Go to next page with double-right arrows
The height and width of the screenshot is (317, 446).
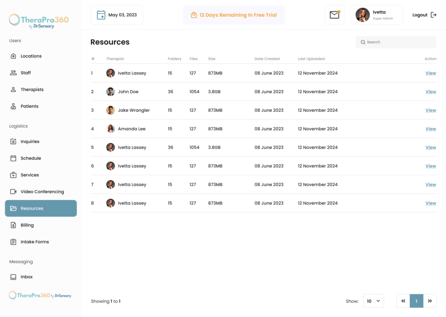(x=430, y=301)
